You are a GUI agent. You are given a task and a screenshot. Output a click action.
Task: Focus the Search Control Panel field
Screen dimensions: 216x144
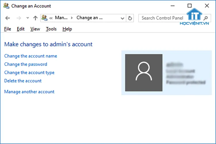pos(162,18)
